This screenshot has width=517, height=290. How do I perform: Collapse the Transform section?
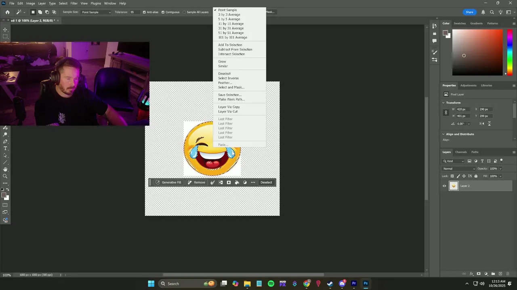tap(443, 103)
